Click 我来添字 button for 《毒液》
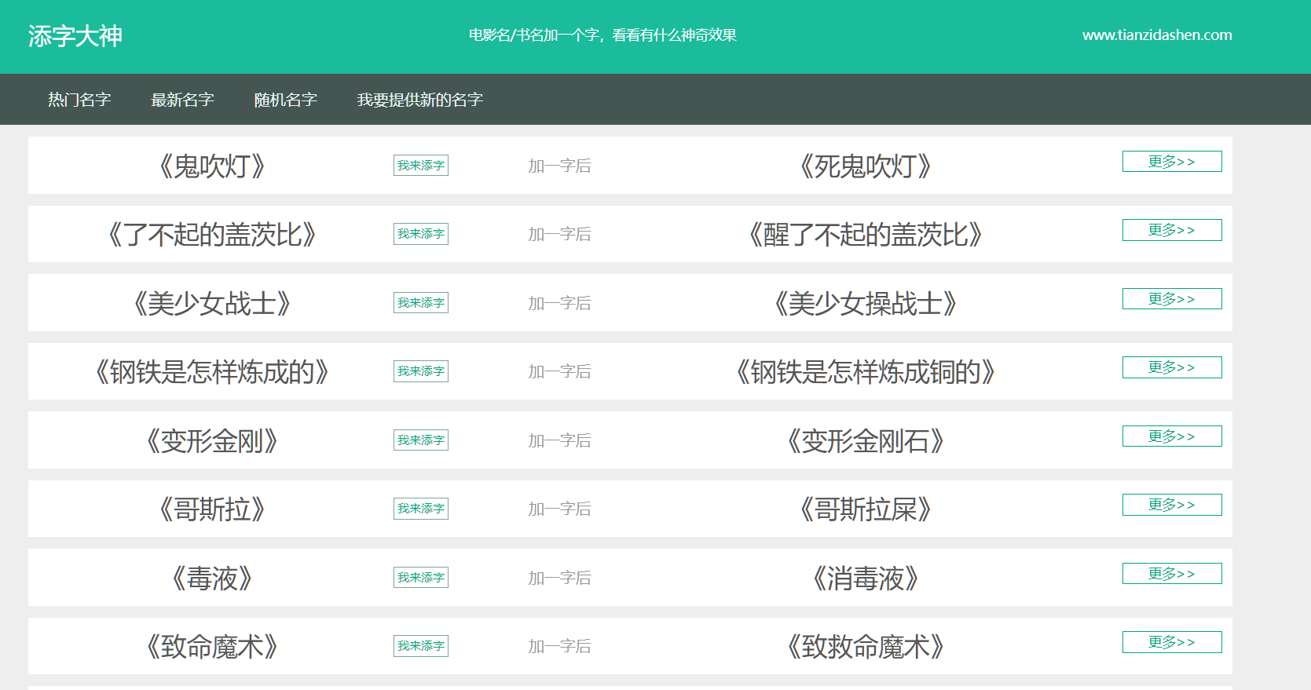Screen dimensions: 1311x690 click(x=421, y=578)
